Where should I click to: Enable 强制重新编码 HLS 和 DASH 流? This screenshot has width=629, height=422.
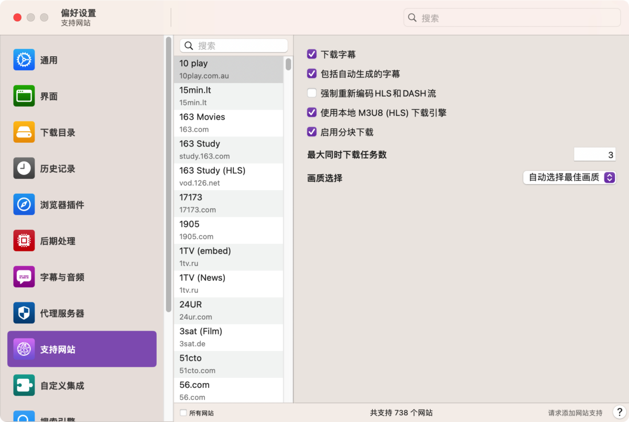(311, 93)
